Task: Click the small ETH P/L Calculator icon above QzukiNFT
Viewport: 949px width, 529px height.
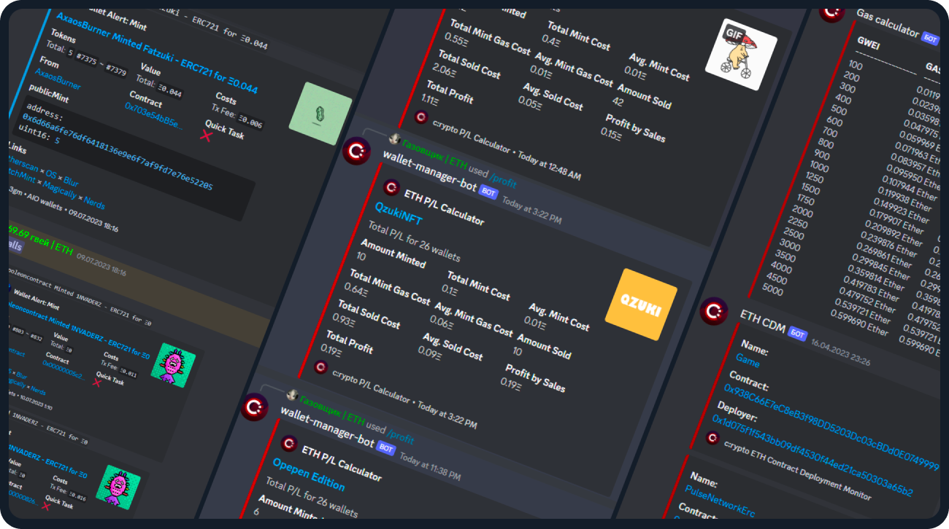Action: pyautogui.click(x=391, y=187)
